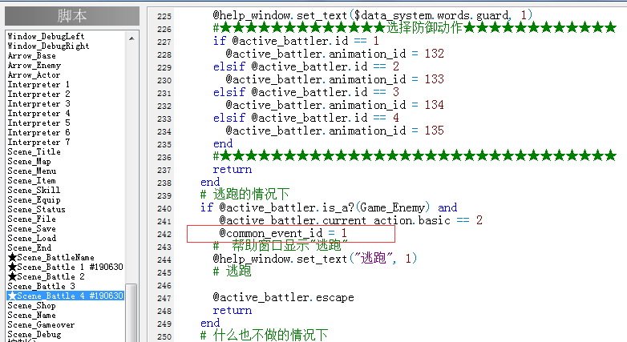Click the 什么也不做的情况下 comment line 250
The image size is (627, 342).
[x=264, y=336]
